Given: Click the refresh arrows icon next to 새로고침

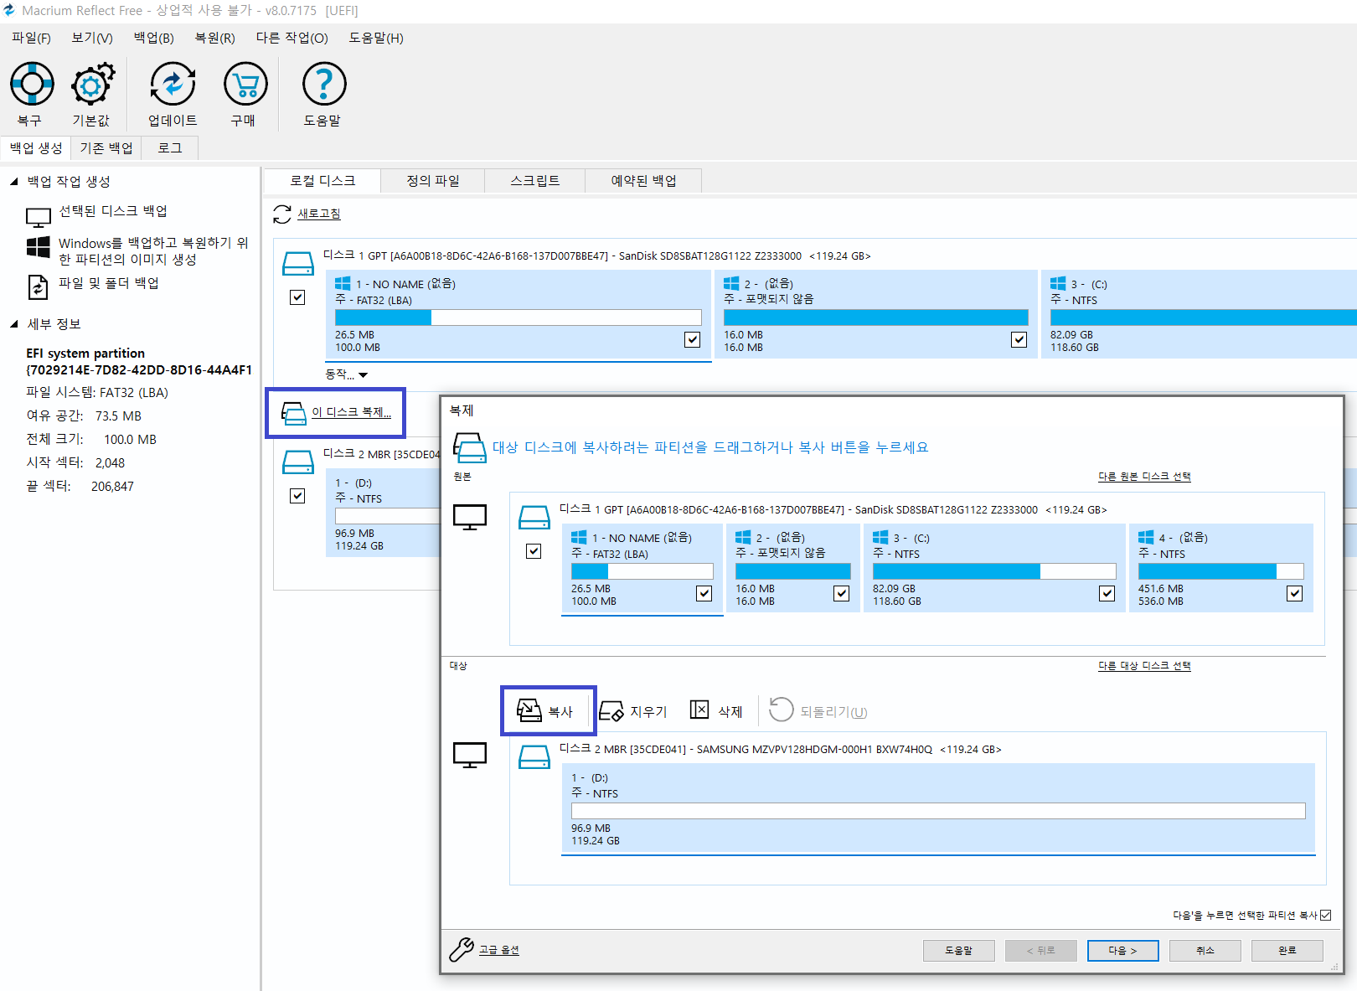Looking at the screenshot, I should click(x=282, y=214).
